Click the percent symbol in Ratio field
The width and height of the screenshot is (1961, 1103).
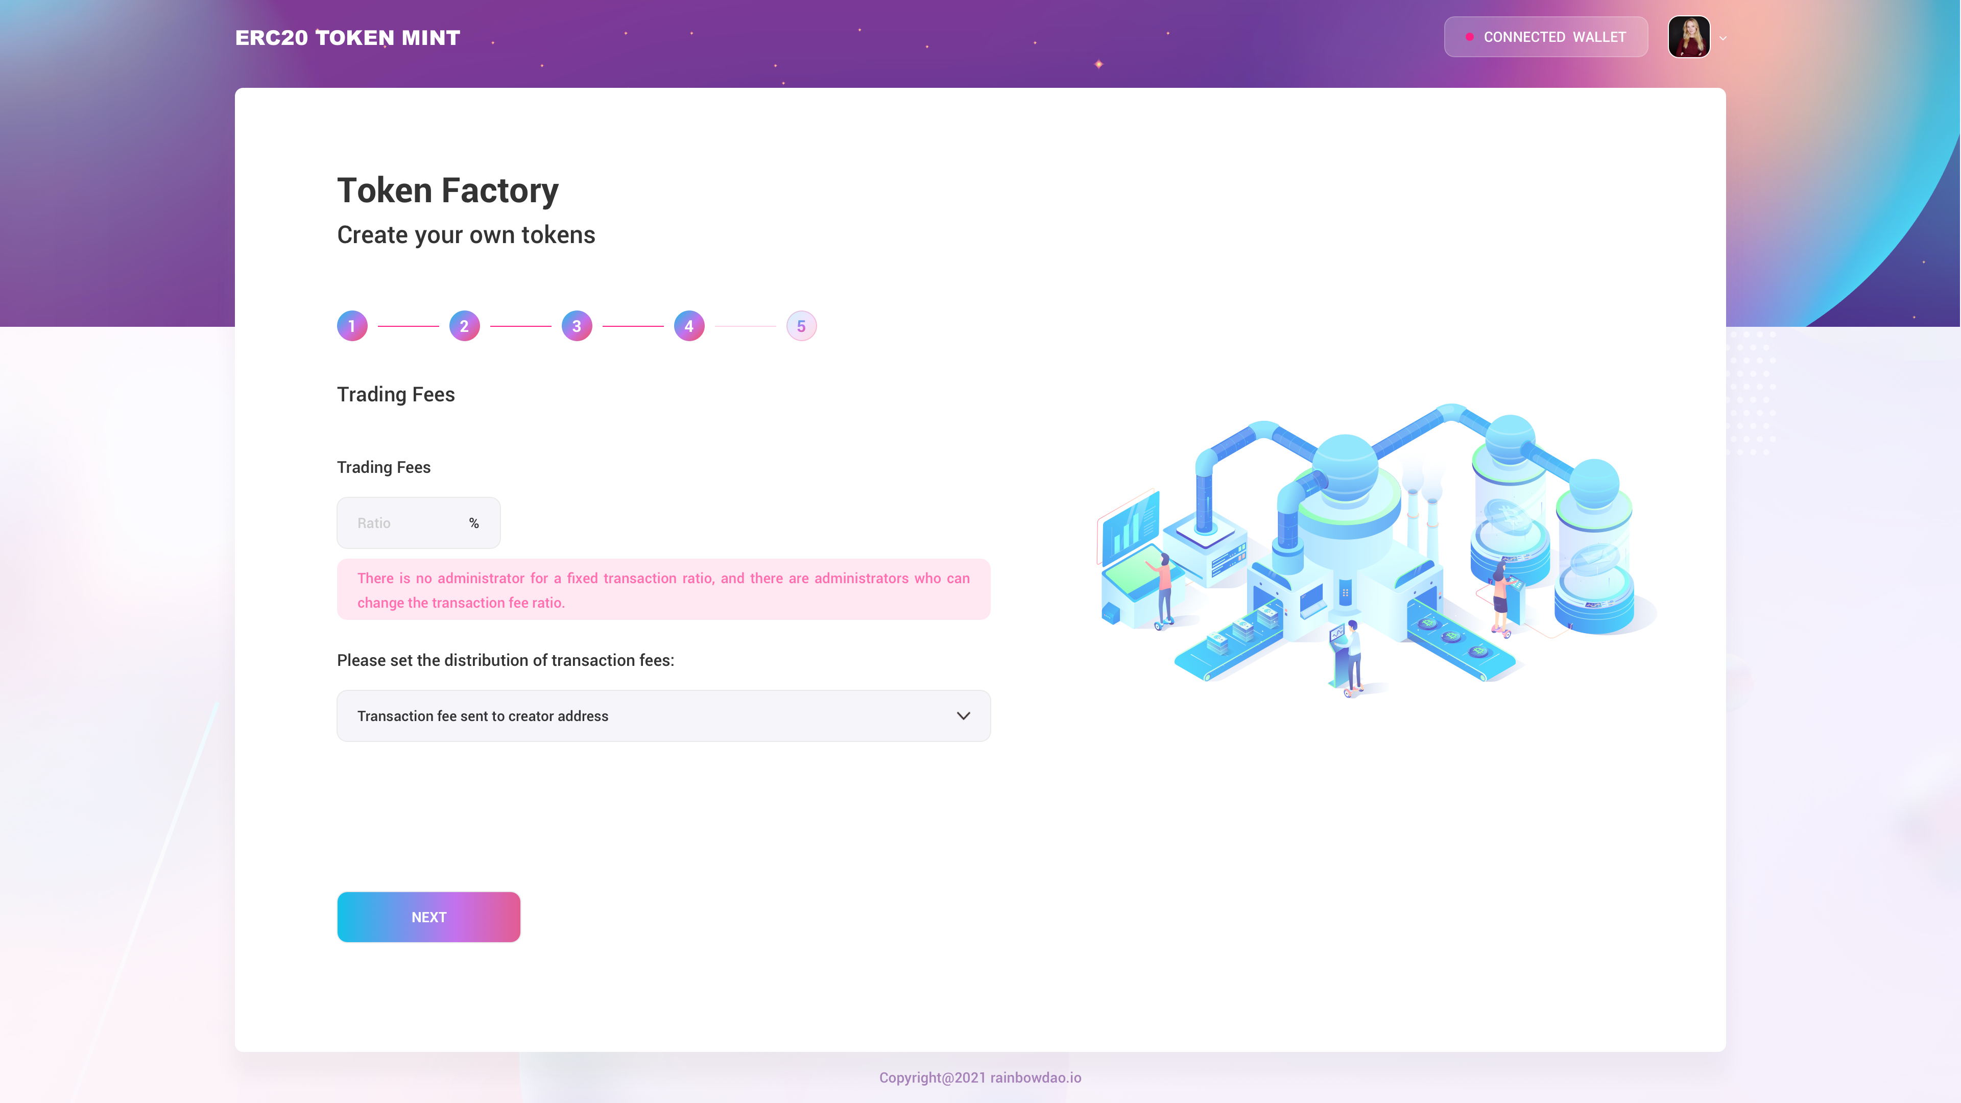coord(473,523)
